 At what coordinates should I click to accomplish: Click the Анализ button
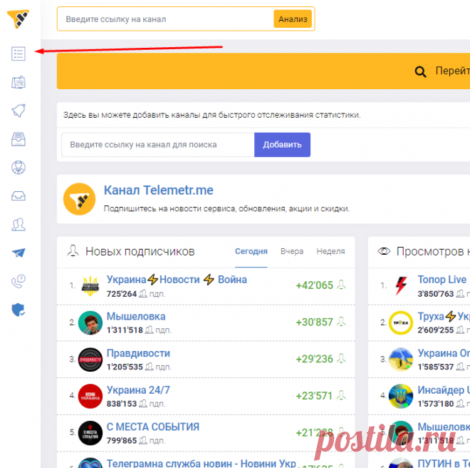293,19
